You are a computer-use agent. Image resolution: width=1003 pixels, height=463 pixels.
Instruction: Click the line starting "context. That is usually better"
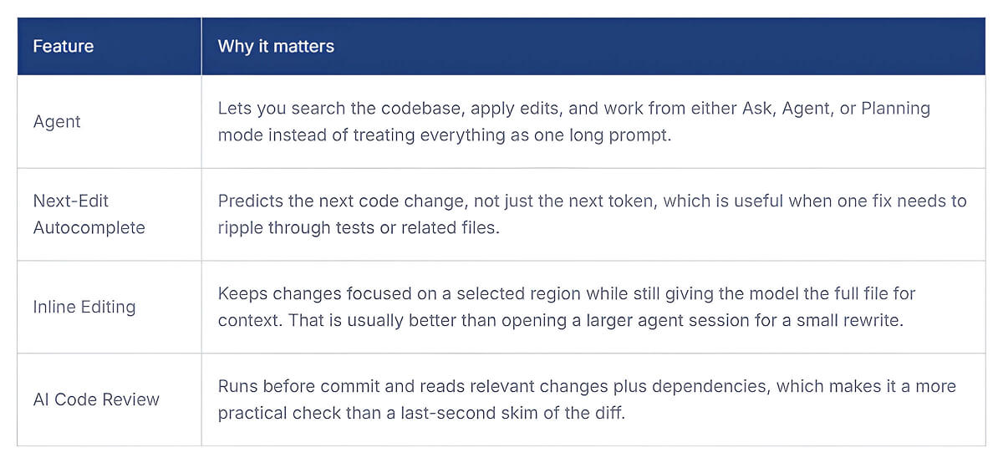560,320
